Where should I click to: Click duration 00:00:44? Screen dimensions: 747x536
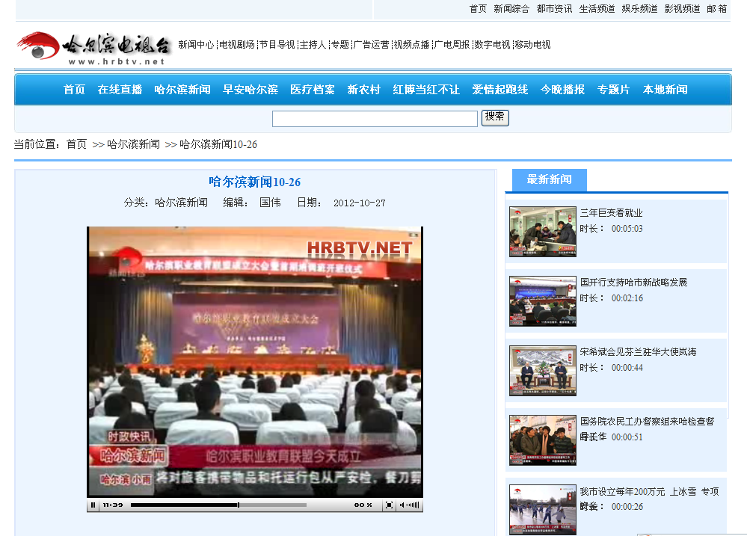point(627,368)
